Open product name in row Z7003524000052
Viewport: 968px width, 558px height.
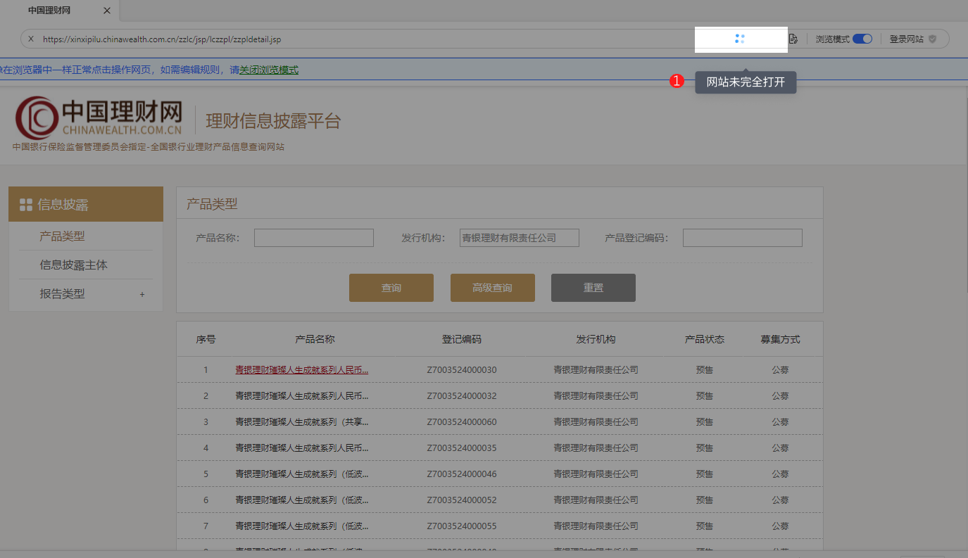click(302, 500)
